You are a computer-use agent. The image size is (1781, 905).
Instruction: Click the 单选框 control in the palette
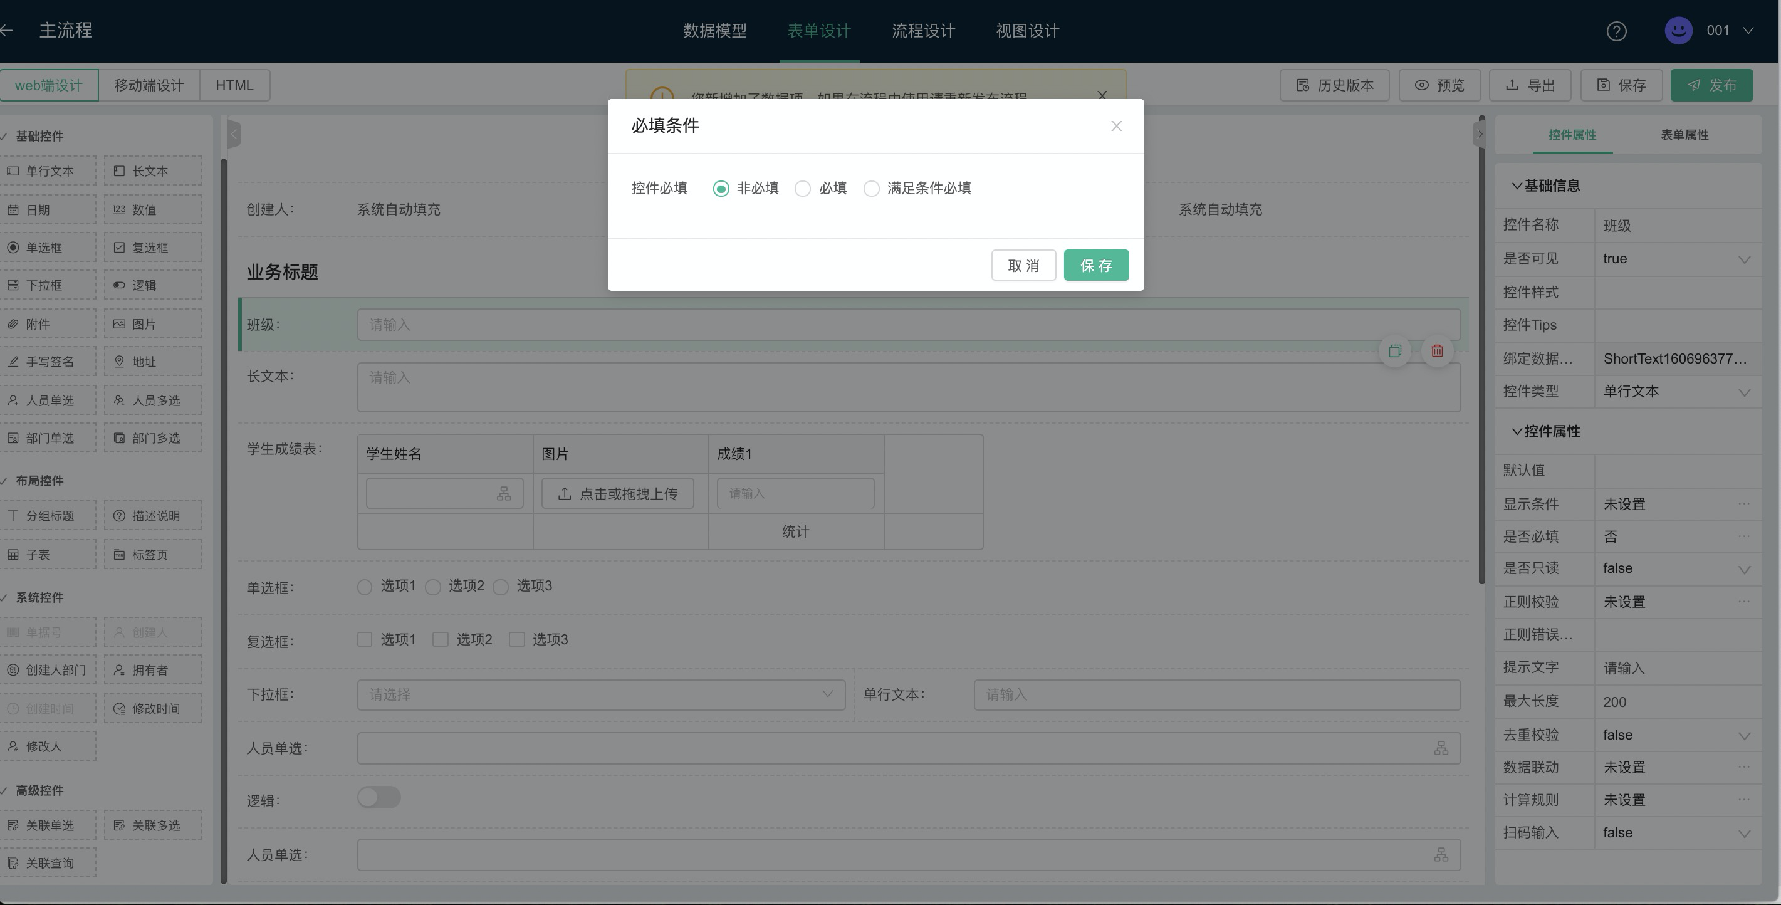coord(48,248)
